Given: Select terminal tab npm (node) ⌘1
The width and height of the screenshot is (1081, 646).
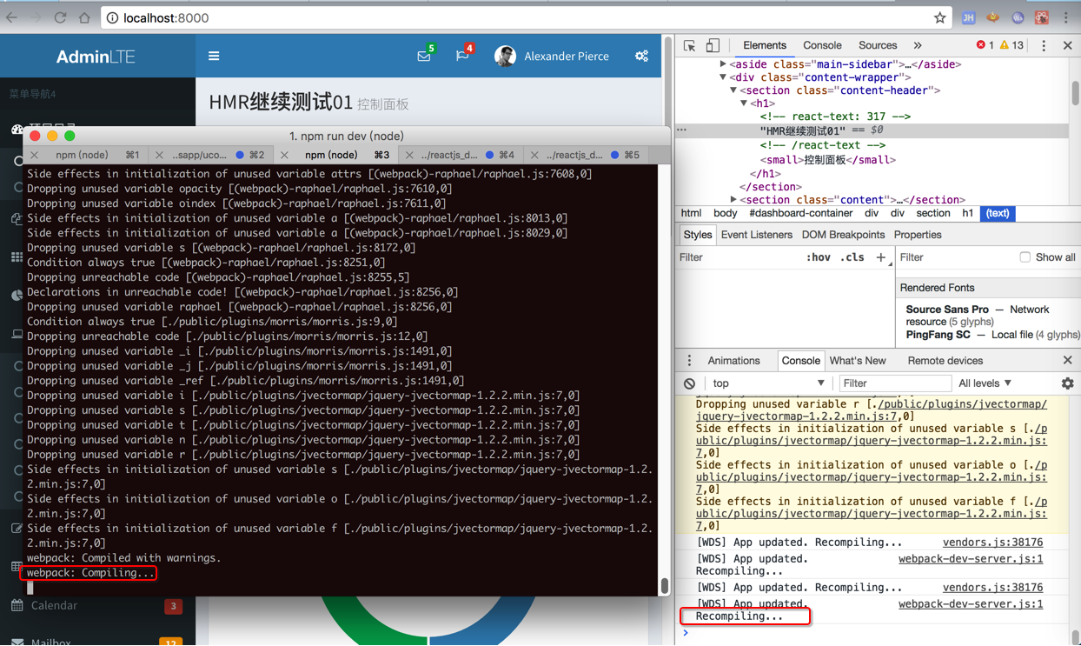Looking at the screenshot, I should 87,155.
